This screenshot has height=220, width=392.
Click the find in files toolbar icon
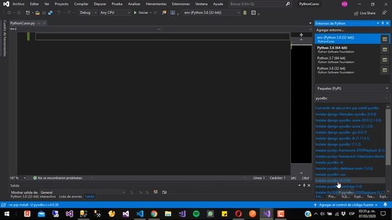pos(164,13)
